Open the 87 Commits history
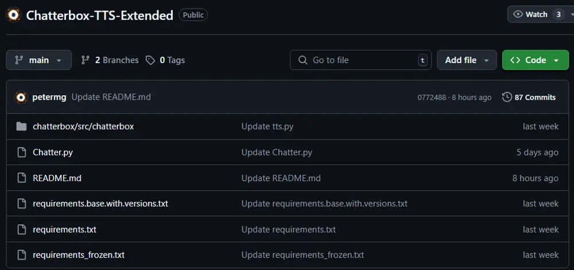The width and height of the screenshot is (574, 270). 529,97
